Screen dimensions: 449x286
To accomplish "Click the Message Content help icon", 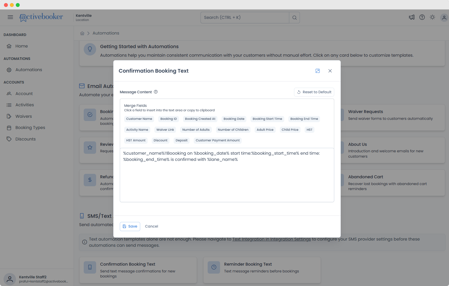I will coord(156,92).
